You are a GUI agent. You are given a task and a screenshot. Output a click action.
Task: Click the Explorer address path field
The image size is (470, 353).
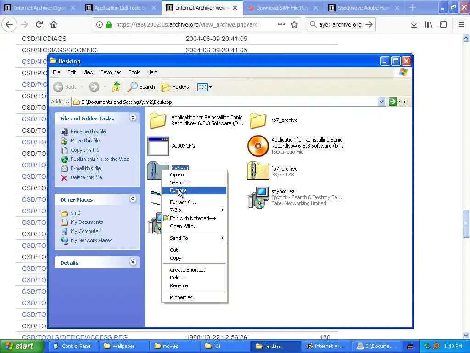tap(225, 102)
